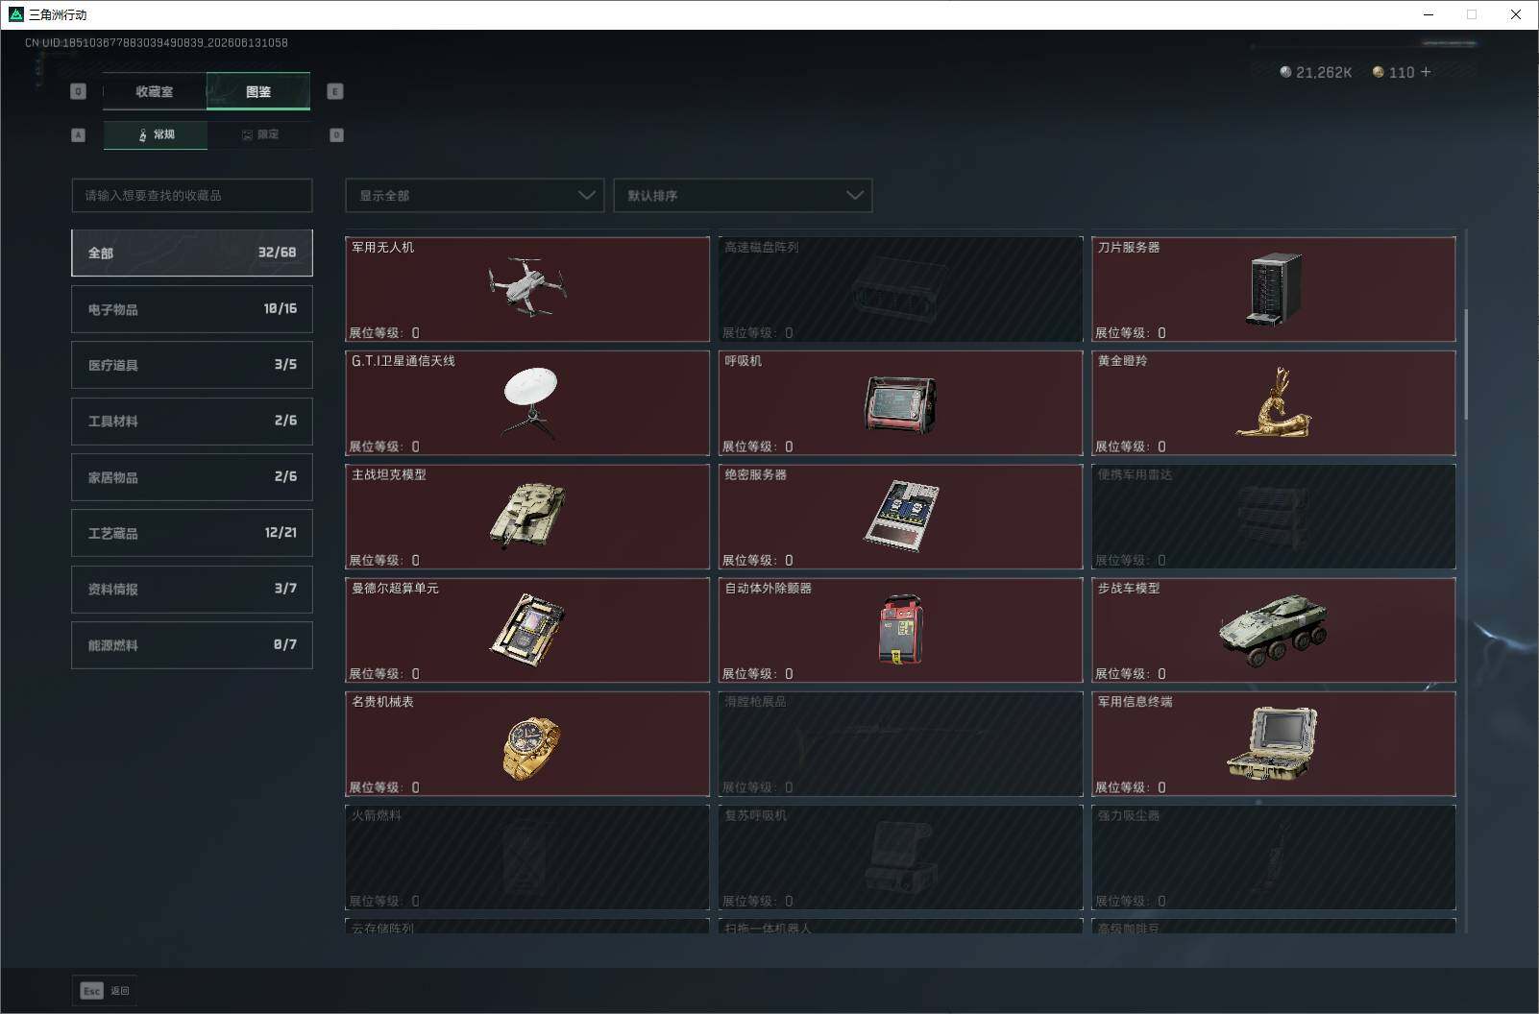Filter by 电子物品 category
1539x1014 pixels.
[x=192, y=309]
